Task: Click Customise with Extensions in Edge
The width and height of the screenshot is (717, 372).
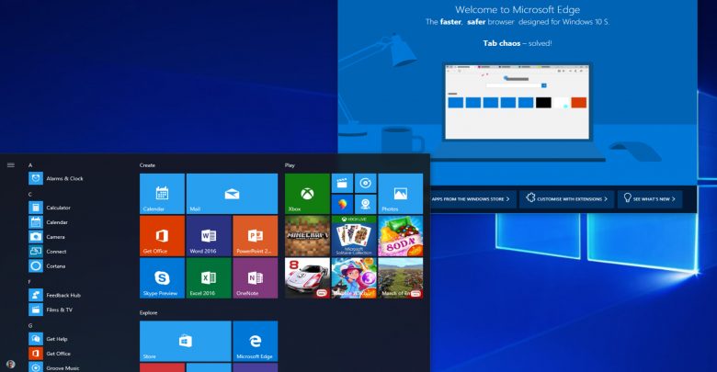Action: [566, 198]
